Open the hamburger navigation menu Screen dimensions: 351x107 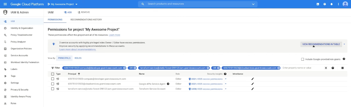click(x=5, y=4)
